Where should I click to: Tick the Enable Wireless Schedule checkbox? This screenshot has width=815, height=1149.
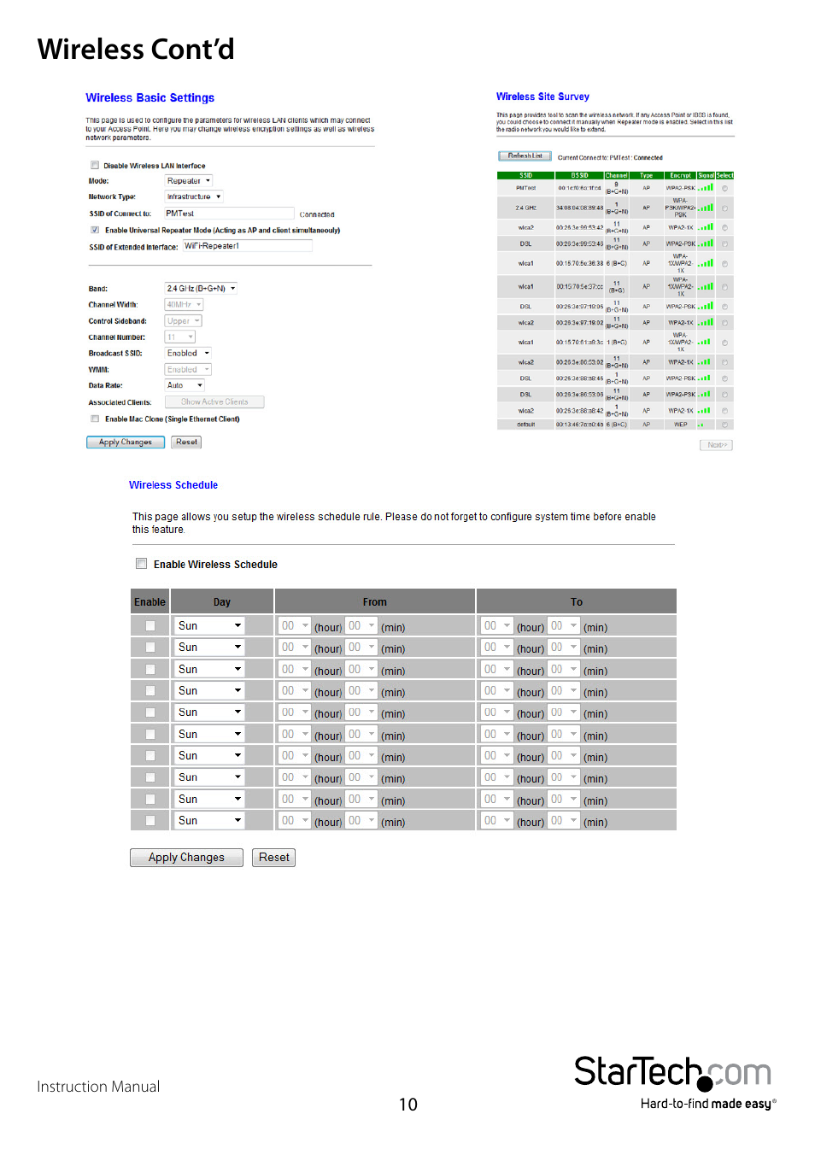pos(142,564)
